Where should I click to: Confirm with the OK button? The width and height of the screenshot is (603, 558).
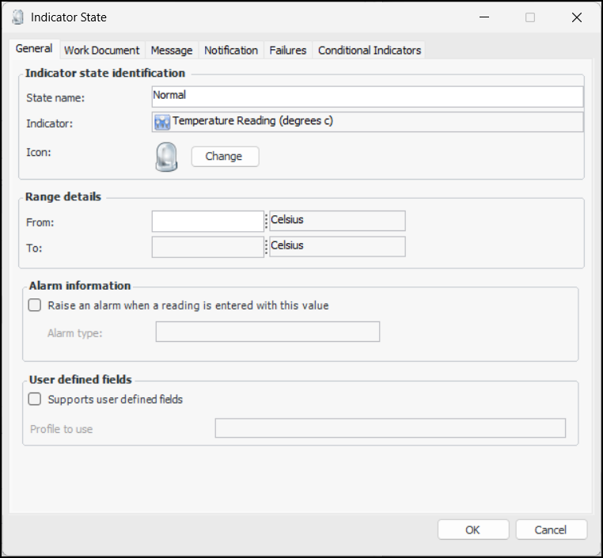pos(473,530)
